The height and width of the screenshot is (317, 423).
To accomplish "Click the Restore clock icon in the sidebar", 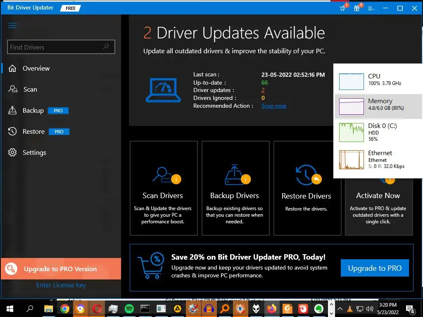I will (12, 131).
